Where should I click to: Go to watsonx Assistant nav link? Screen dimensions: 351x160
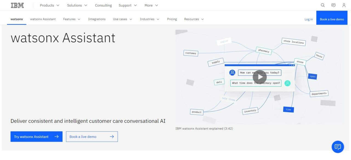click(43, 19)
